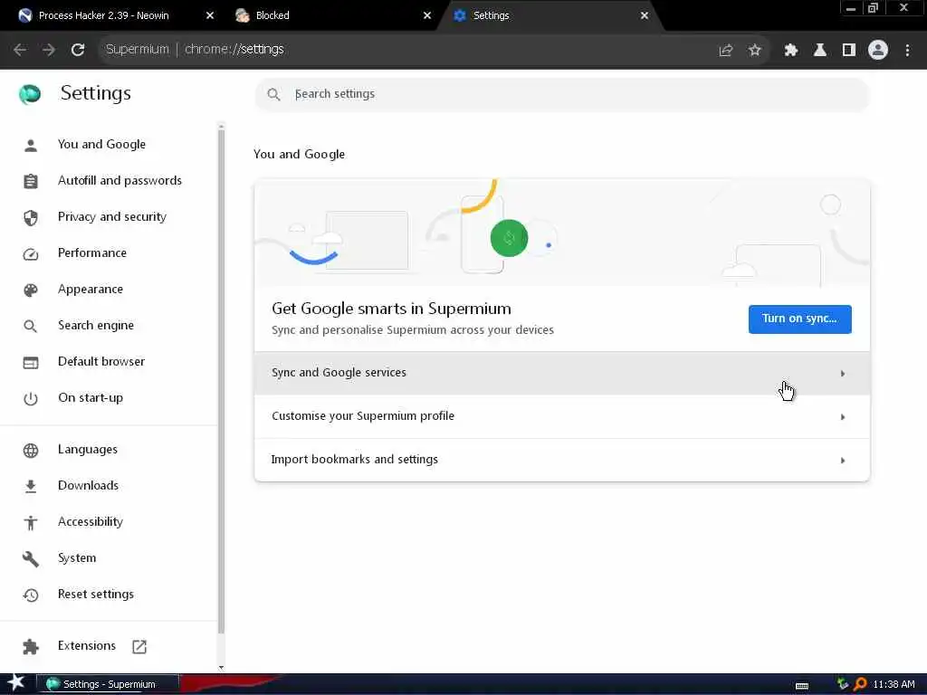Toggle the side panel icon
This screenshot has height=695, width=927.
(849, 51)
